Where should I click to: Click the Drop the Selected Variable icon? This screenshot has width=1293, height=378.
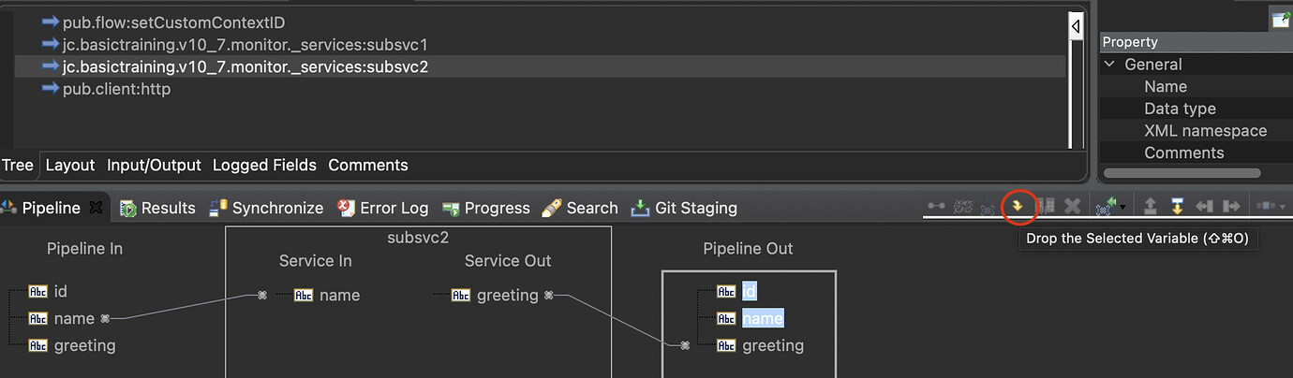1018,206
